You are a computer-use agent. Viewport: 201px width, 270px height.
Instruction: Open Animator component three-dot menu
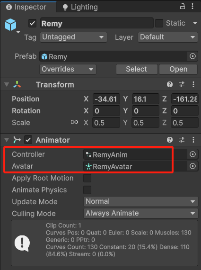click(x=193, y=140)
